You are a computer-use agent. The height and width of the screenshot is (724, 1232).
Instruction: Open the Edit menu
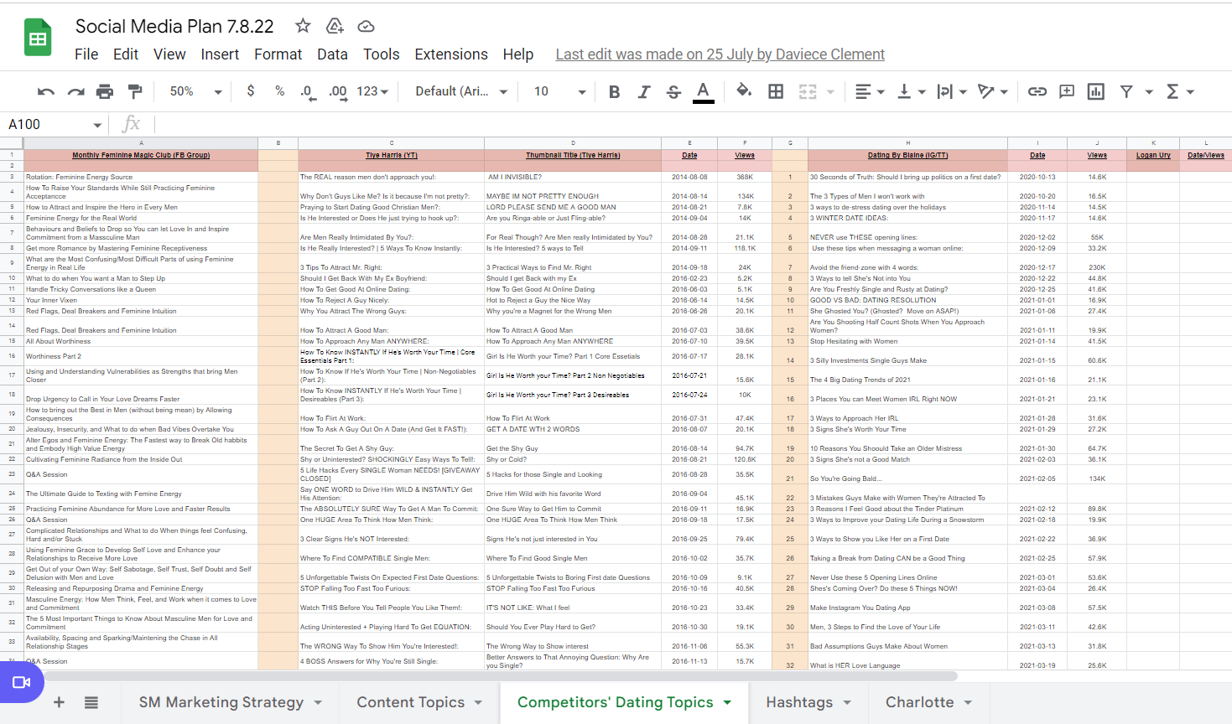point(126,54)
